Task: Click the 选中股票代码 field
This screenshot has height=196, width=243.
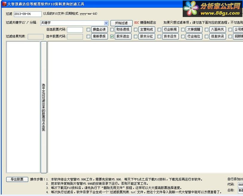Action: [x=75, y=36]
